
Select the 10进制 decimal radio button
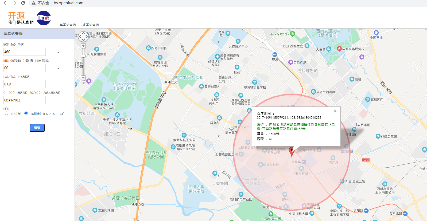(x=6, y=113)
